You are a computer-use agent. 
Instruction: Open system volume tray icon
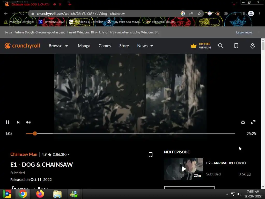(x=239, y=194)
